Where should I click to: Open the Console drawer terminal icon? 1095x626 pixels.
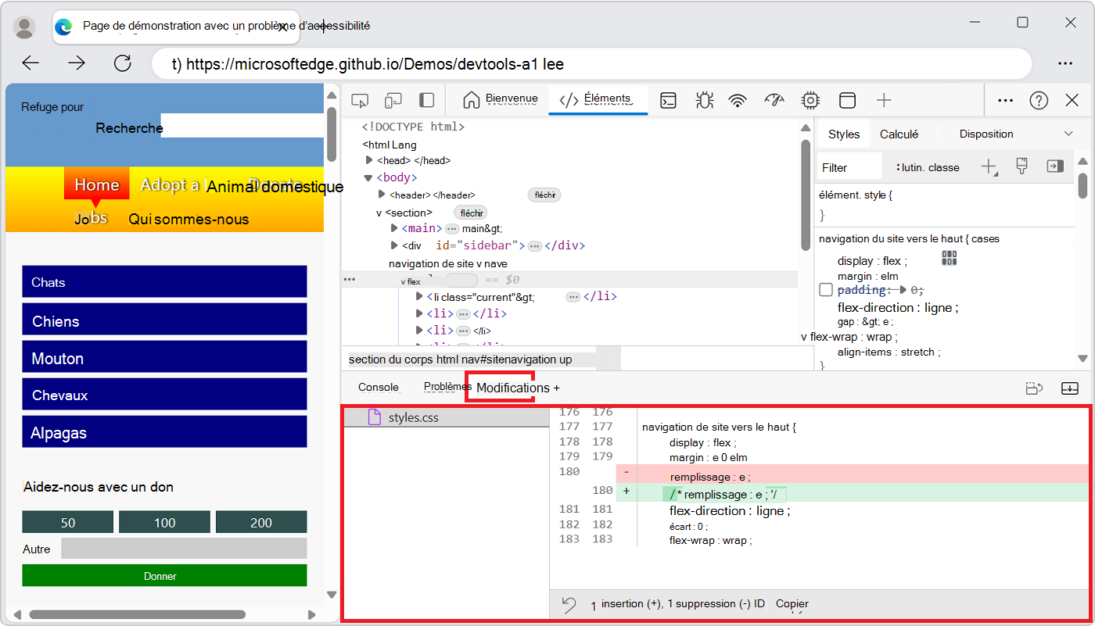(667, 100)
